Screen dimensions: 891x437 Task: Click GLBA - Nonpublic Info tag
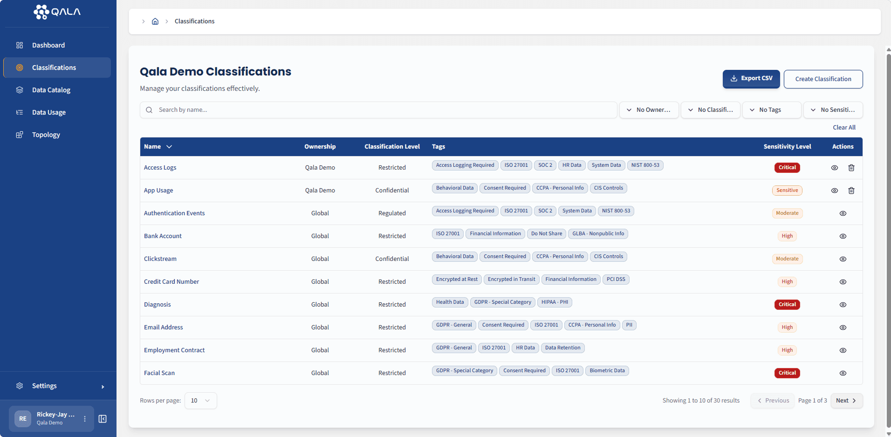(x=598, y=234)
